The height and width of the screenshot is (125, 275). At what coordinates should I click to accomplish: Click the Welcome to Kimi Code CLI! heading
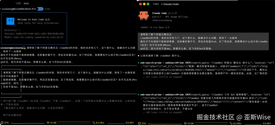34,20
